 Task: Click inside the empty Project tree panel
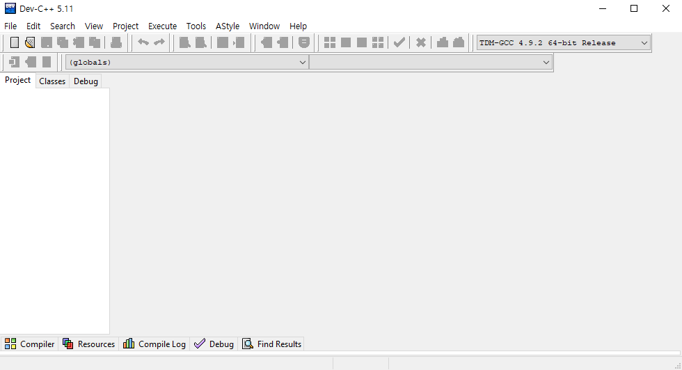(55, 211)
